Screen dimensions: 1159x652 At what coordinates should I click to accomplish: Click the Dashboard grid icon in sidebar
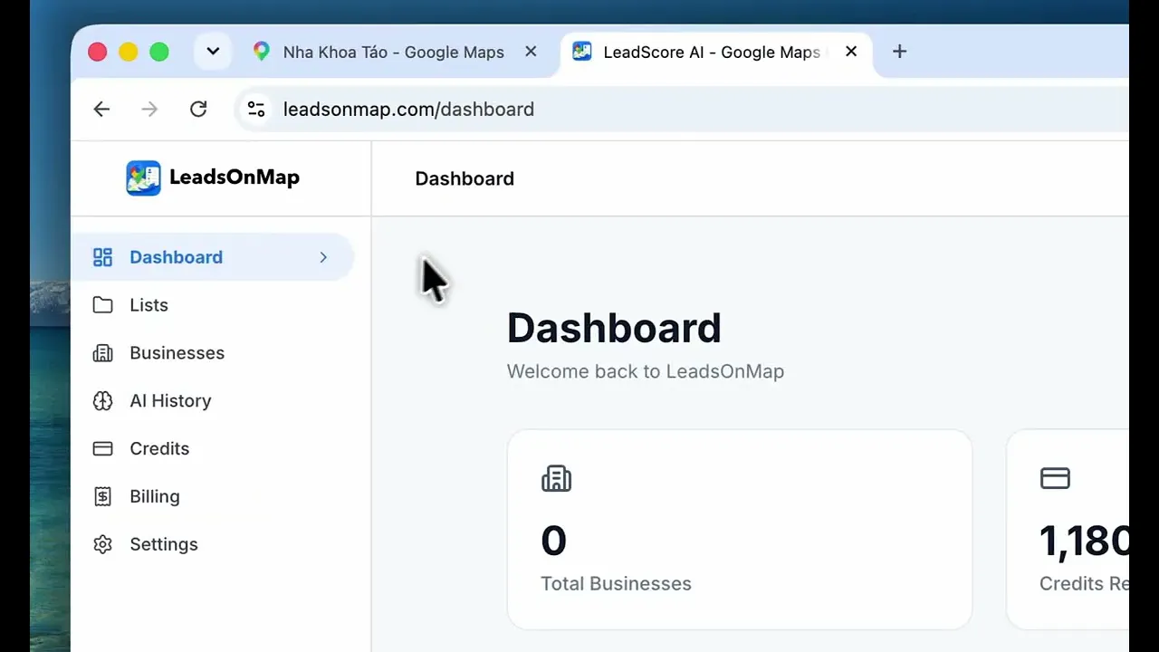coord(103,257)
